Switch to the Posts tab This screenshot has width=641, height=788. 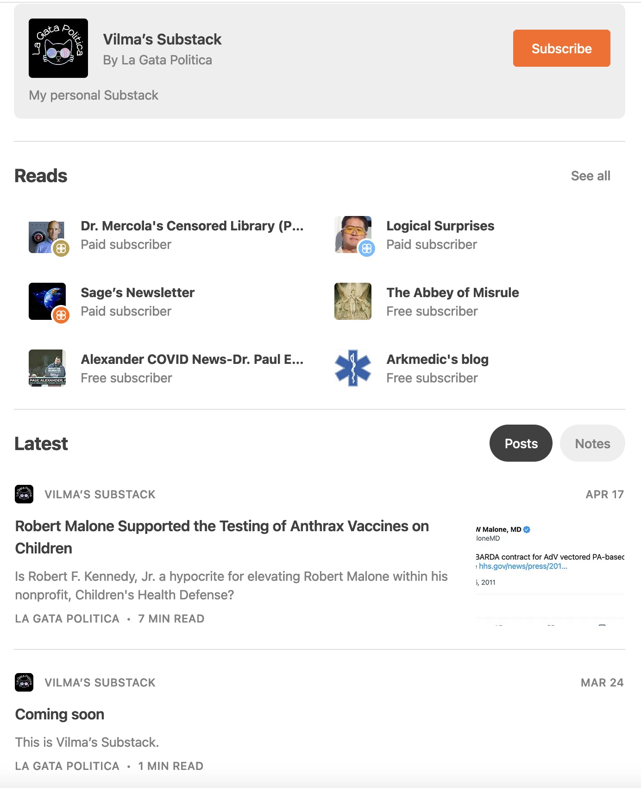pos(521,443)
